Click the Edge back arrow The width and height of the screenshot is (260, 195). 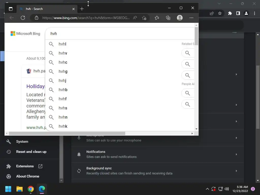point(12,18)
